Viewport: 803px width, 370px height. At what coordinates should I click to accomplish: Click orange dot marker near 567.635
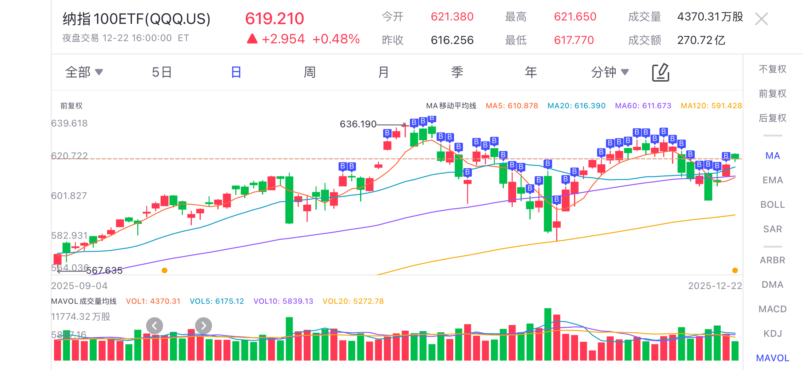164,271
